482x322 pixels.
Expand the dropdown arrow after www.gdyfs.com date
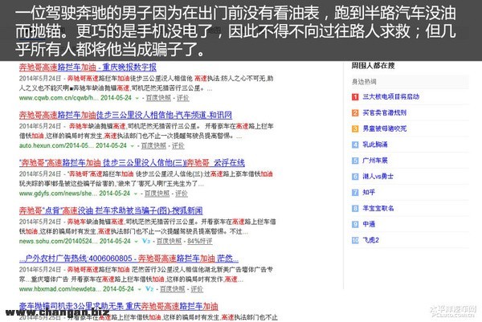click(x=136, y=194)
